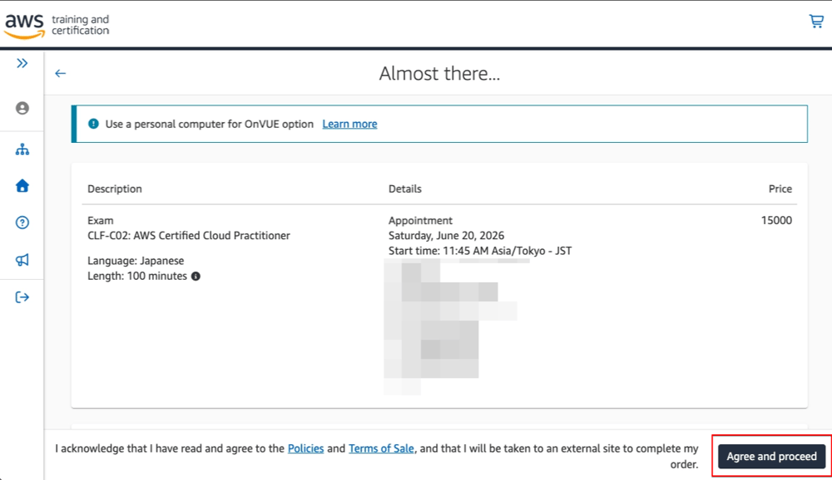Click the Language: Japanese text

[x=136, y=261]
